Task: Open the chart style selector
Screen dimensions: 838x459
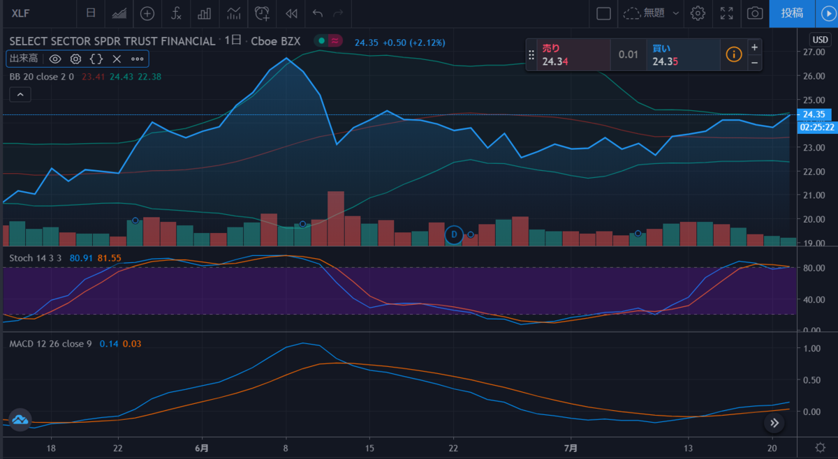Action: (119, 13)
